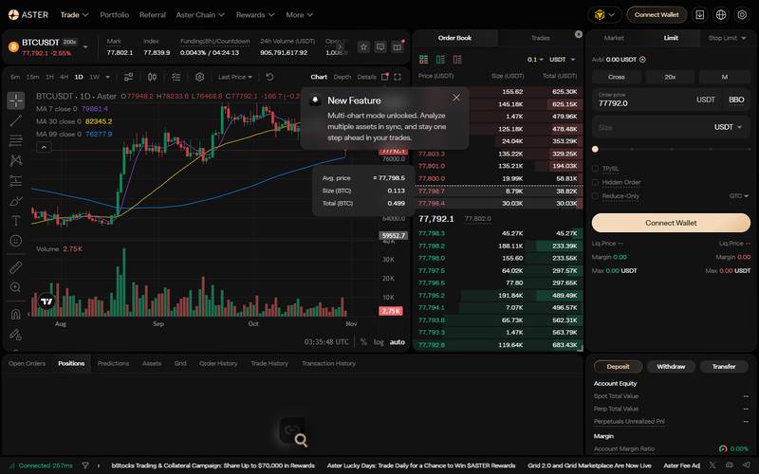Image resolution: width=759 pixels, height=474 pixels.
Task: Dismiss the New Feature popup
Action: (x=456, y=98)
